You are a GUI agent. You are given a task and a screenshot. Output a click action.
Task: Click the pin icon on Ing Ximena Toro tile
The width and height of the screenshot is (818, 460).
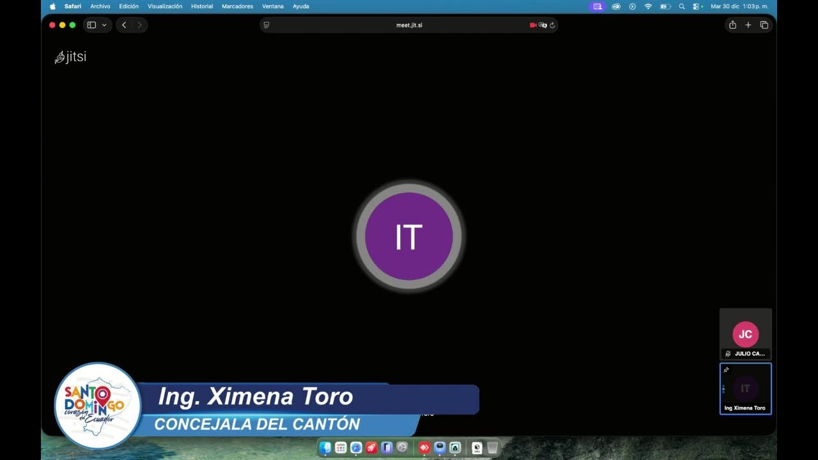point(726,370)
